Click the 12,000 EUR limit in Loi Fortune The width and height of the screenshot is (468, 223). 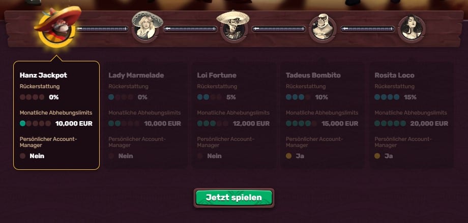click(x=251, y=123)
